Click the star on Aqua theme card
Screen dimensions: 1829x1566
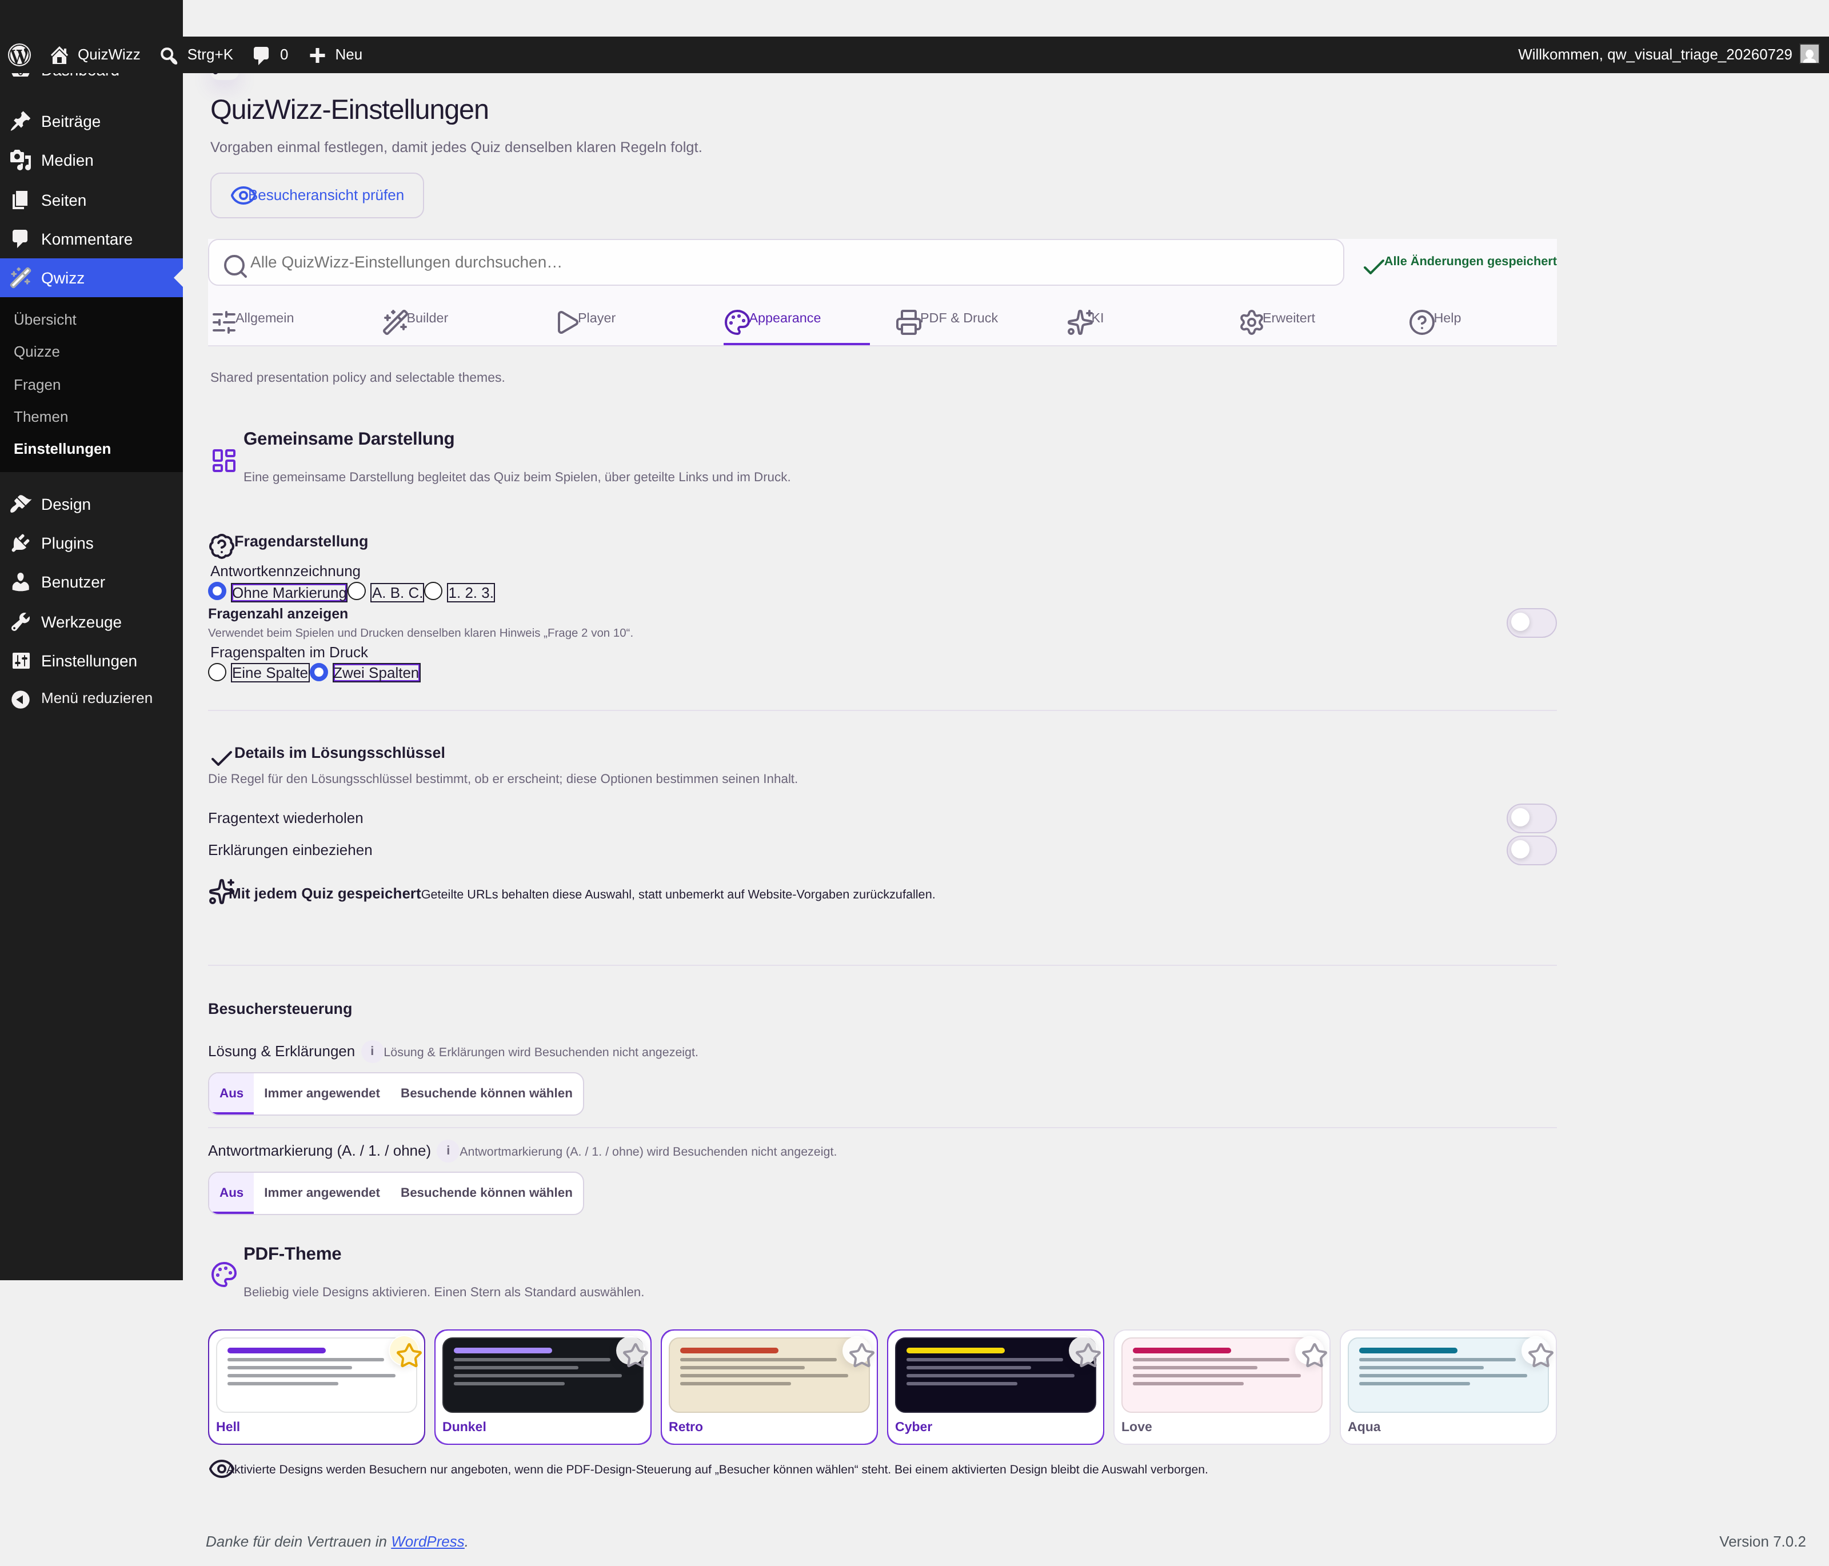[1540, 1355]
